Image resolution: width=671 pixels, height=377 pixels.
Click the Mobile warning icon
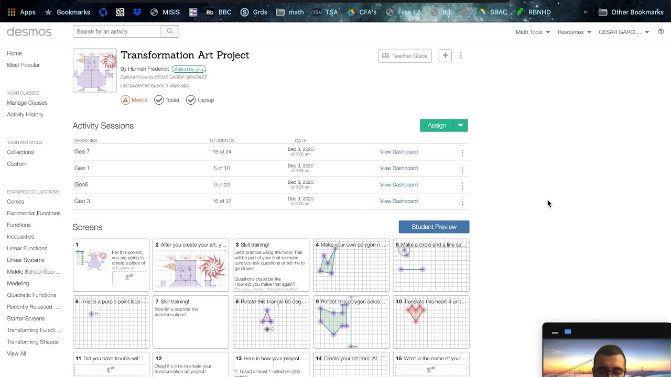[x=125, y=100]
